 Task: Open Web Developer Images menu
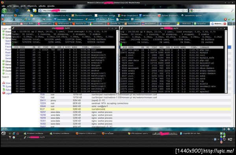(48, 19)
